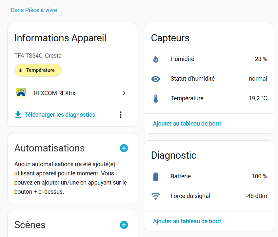Click the battery icon in Diagnostic
Viewport: 278px width, 237px height.
tap(156, 177)
